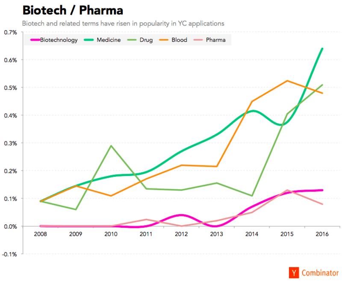Click the 2012 x-axis label
The image size is (342, 282).
coord(181,234)
